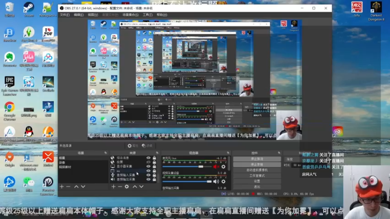390x219 pixels.
Task: Open Sifu desktop icon
Action: click(x=357, y=9)
